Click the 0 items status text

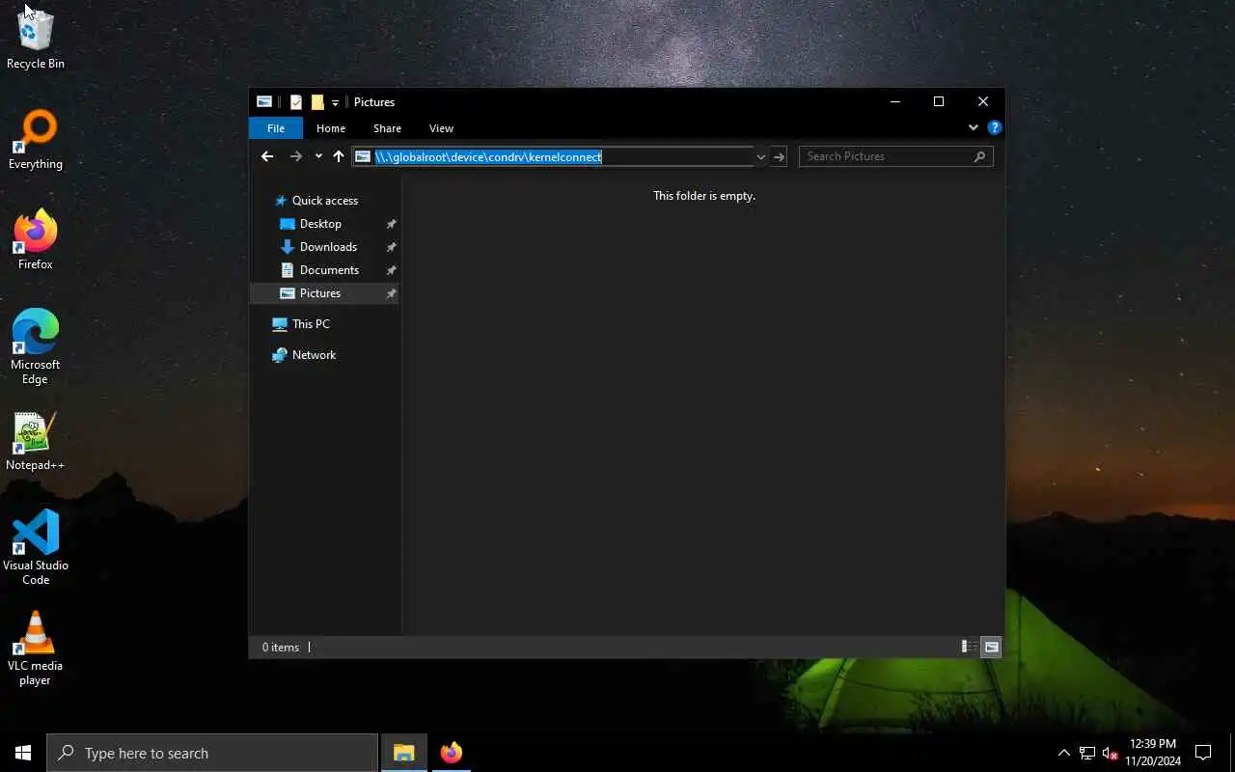pos(281,648)
